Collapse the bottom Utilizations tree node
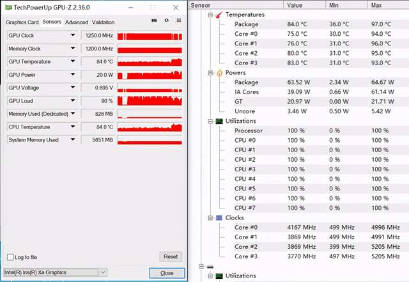Viewport: 409px width, 282px height. point(210,276)
